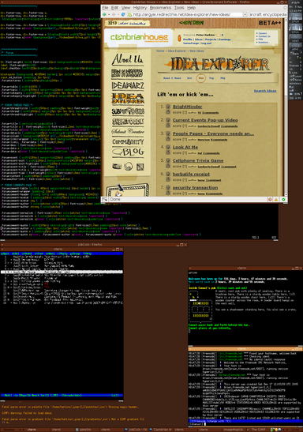Image resolution: width=303 pixels, height=432 pixels.
Task: Go back with Firefox's green back arrow
Action: (x=104, y=14)
